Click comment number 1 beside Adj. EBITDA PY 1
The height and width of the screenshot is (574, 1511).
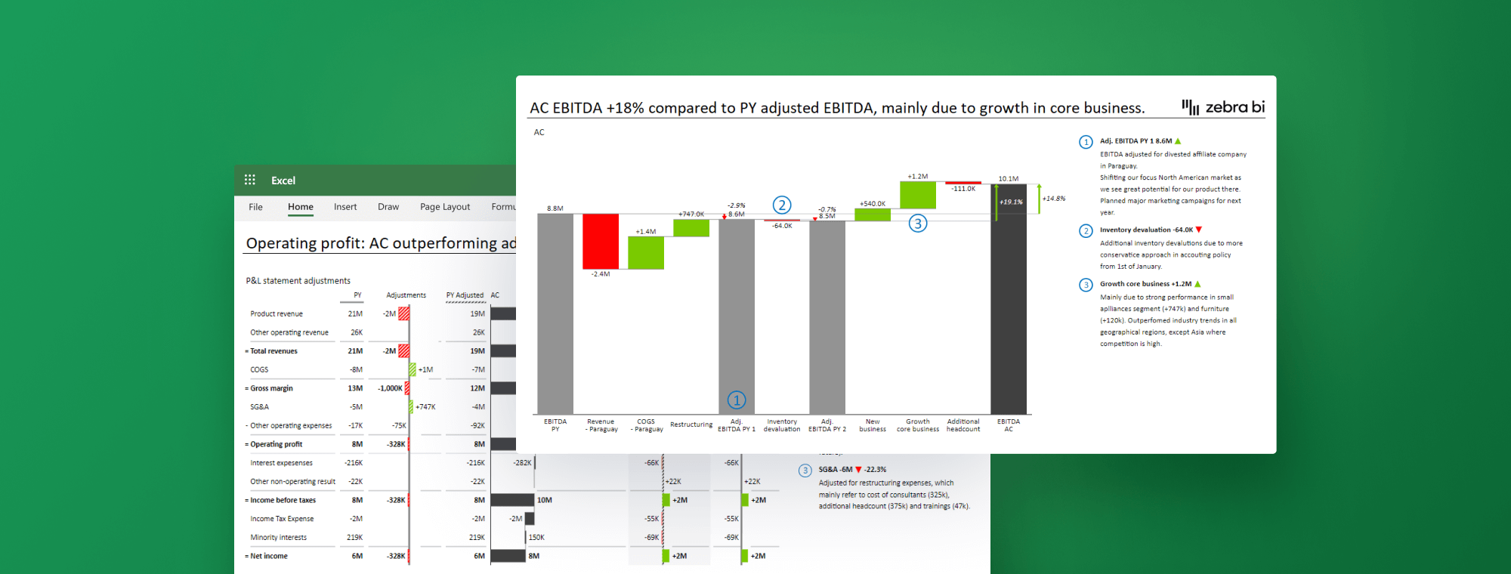pyautogui.click(x=1086, y=142)
